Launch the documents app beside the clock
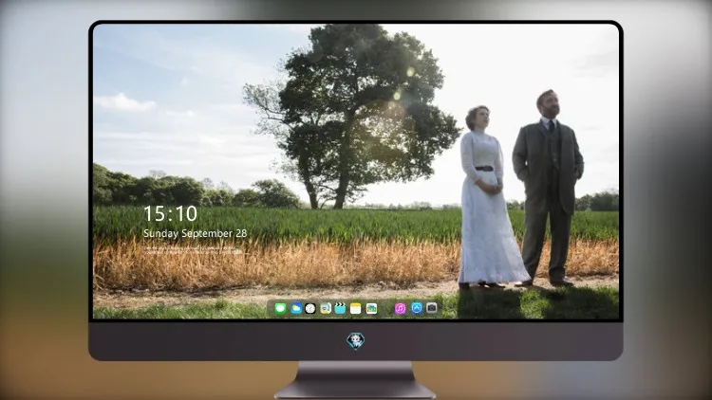Screen dimensions: 712x400 [x=325, y=308]
